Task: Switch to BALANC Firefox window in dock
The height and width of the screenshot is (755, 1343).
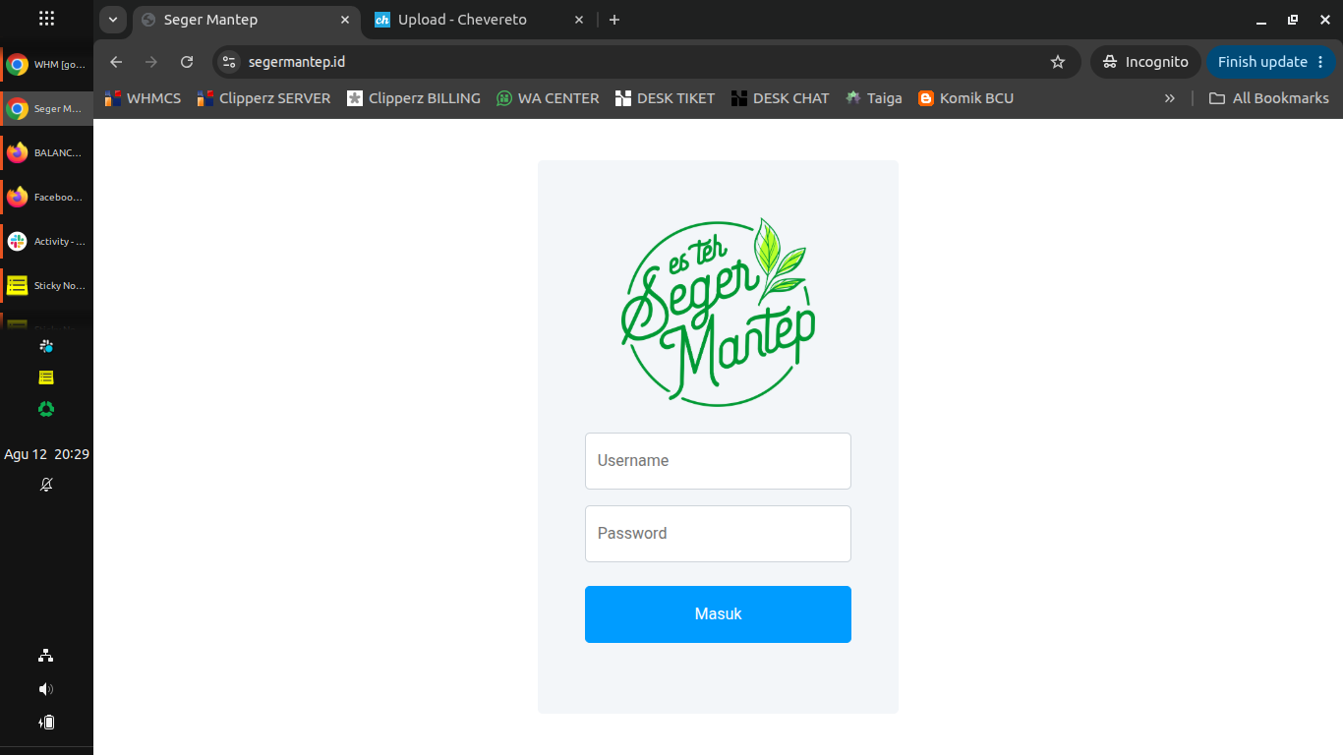Action: point(46,153)
